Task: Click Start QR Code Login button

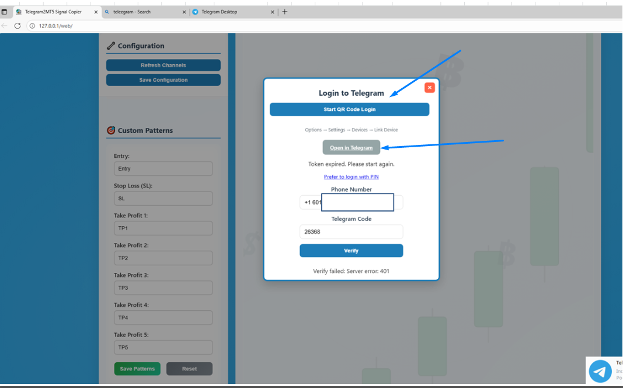Action: coord(349,109)
